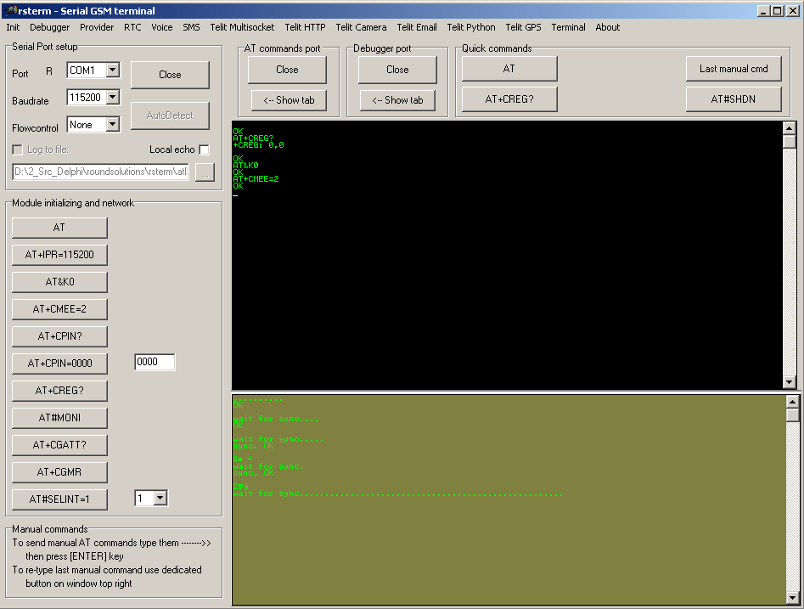804x609 pixels.
Task: Click the AT&K0 button
Action: [59, 282]
